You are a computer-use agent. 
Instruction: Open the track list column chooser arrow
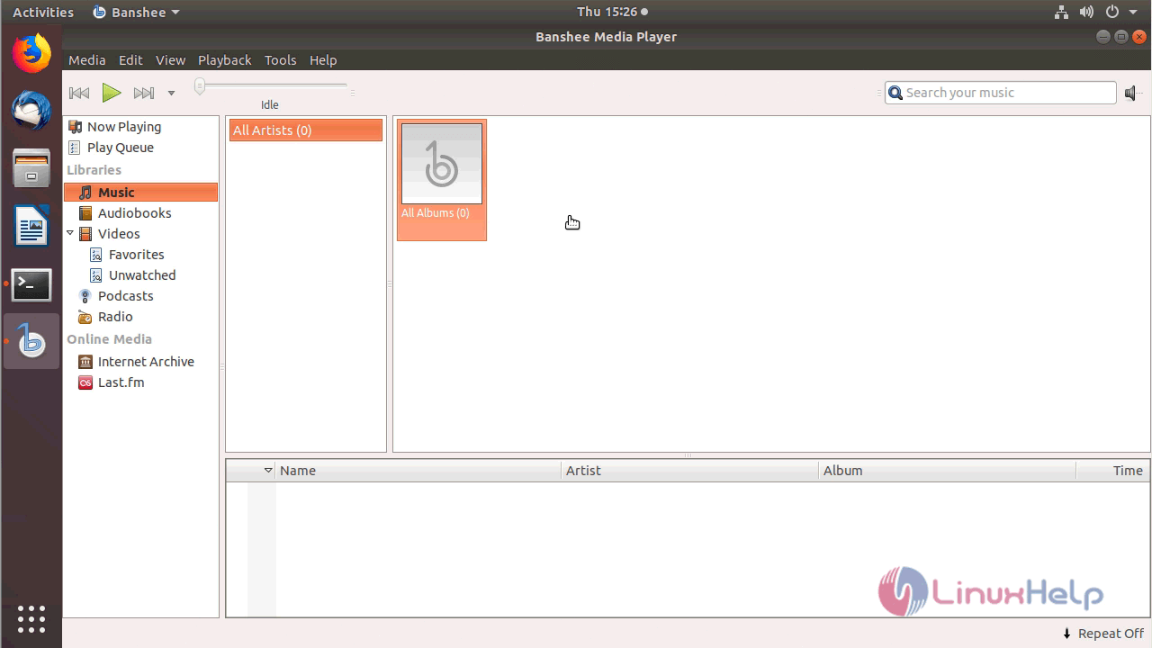pos(267,471)
